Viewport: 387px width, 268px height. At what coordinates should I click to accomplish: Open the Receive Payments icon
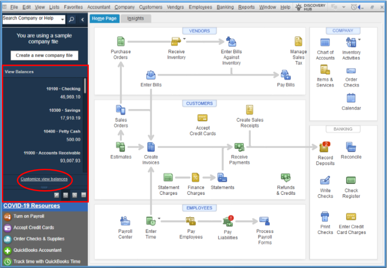click(x=239, y=147)
